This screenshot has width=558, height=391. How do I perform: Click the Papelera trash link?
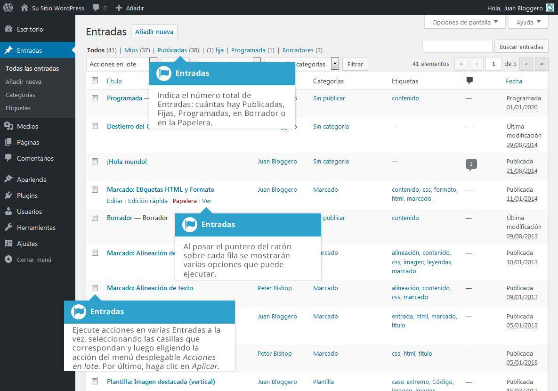[x=185, y=201]
